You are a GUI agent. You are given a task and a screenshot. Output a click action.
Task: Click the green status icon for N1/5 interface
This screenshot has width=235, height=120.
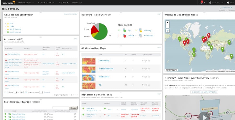tap(105, 109)
